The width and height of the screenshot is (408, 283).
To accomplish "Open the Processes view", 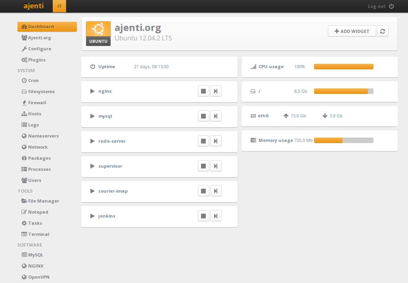I will click(x=38, y=169).
